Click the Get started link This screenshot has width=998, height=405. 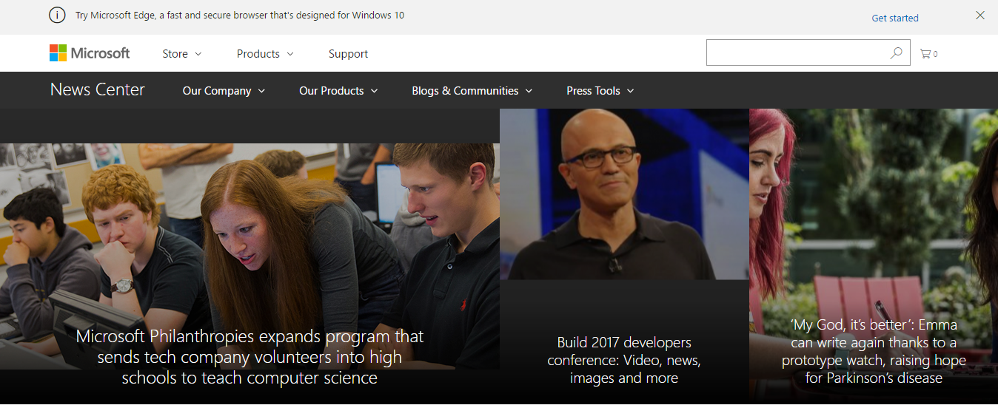pyautogui.click(x=895, y=18)
